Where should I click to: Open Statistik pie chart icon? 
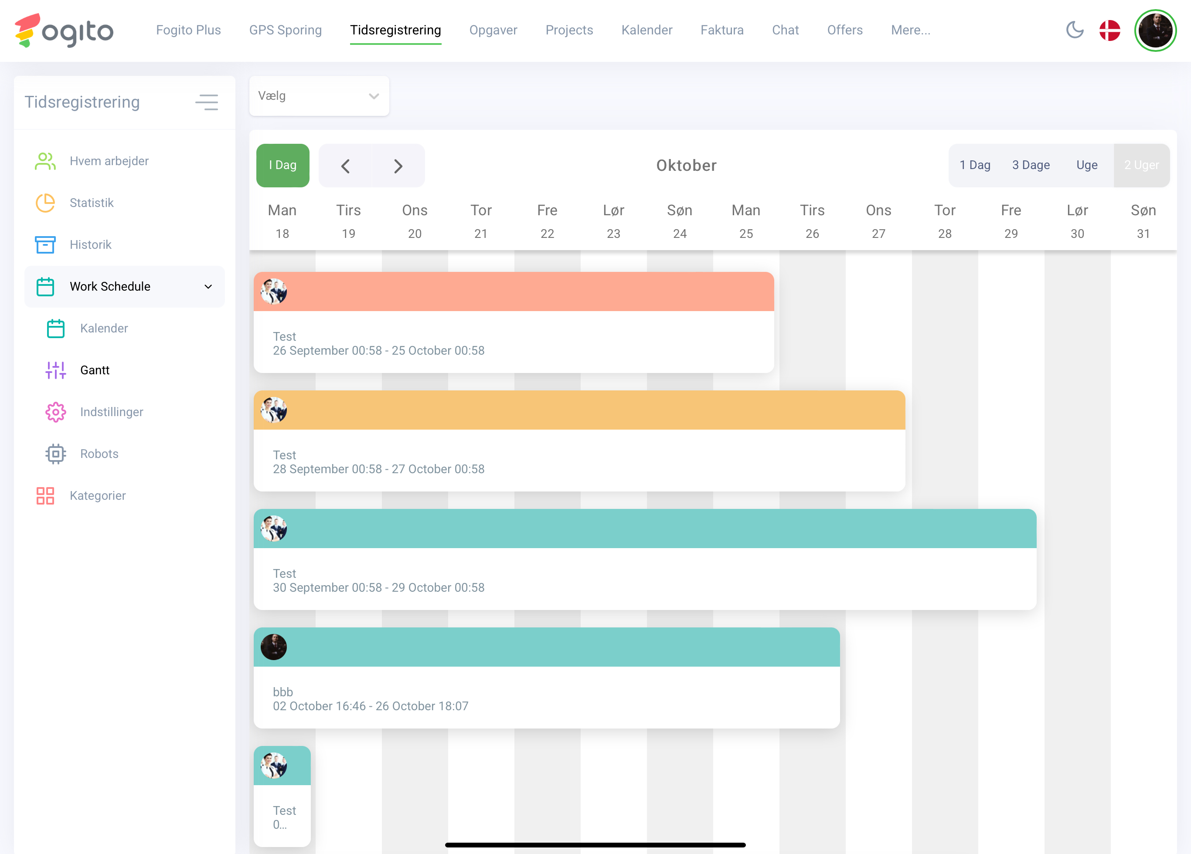45,203
